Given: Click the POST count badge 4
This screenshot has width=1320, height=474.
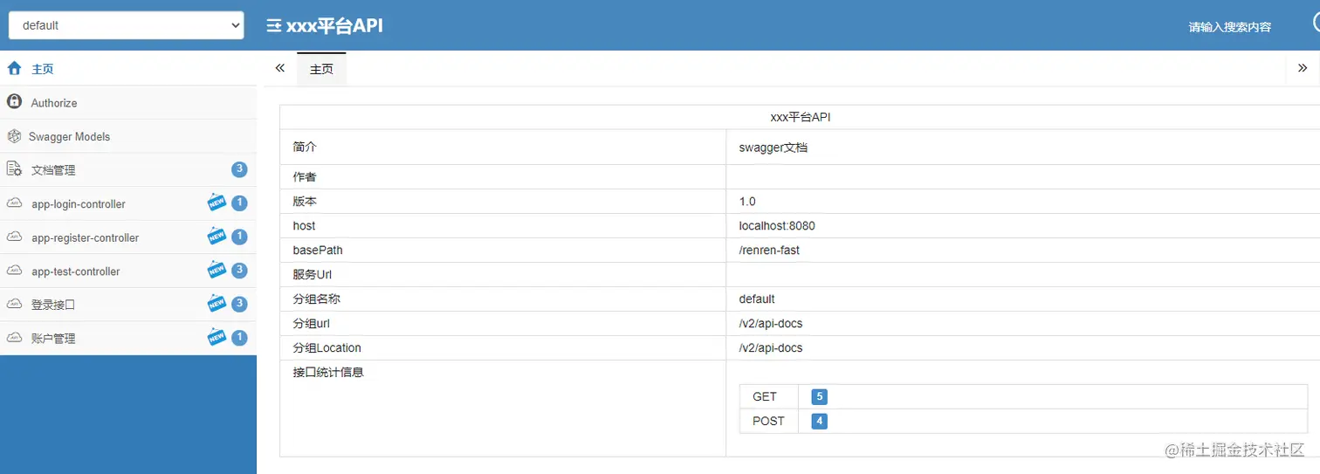Looking at the screenshot, I should point(819,421).
